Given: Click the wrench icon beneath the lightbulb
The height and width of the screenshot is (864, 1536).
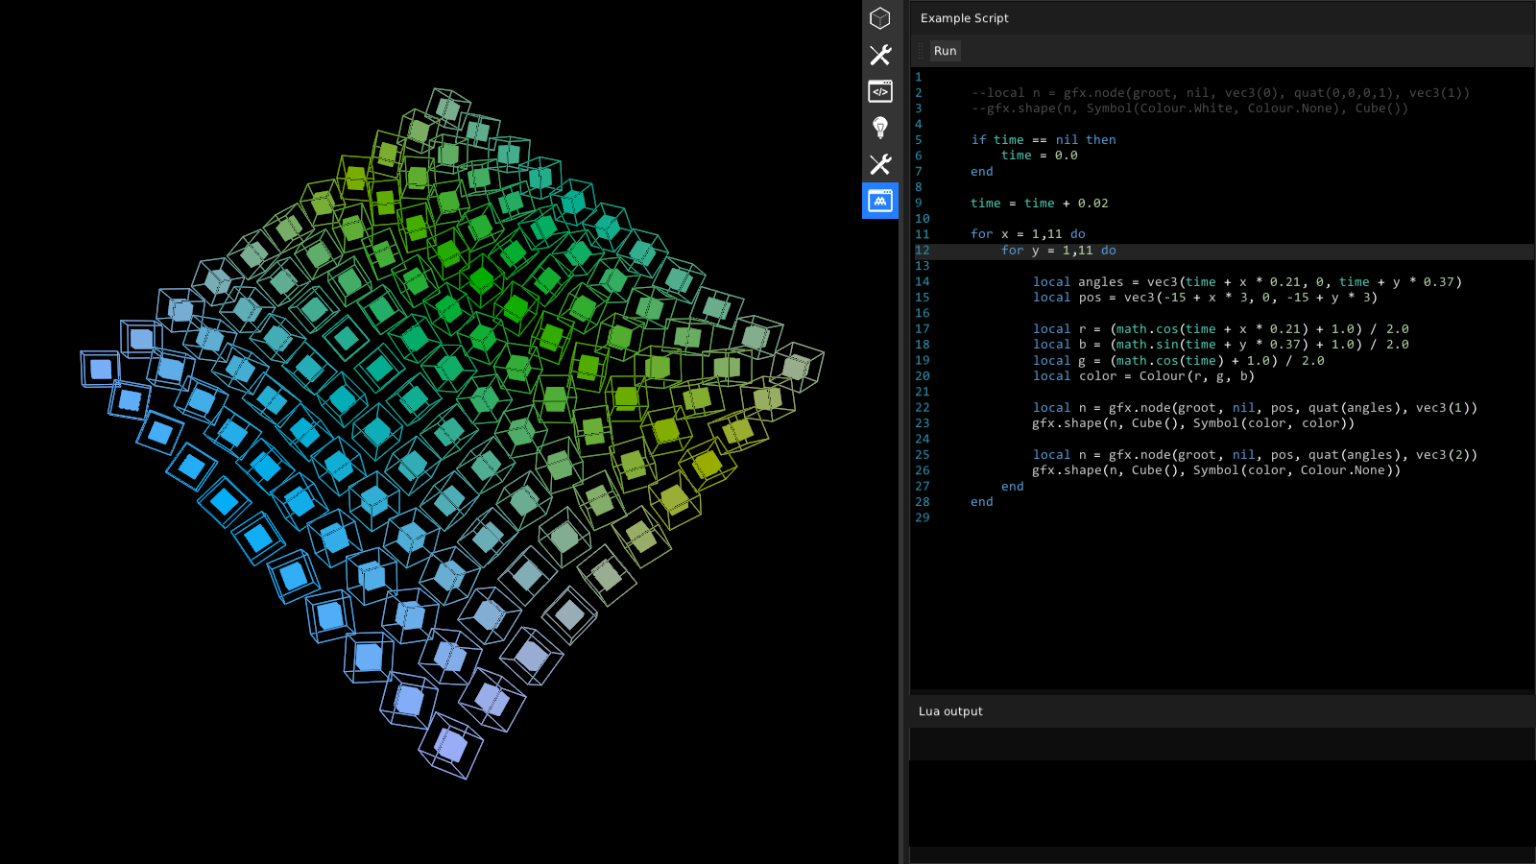Looking at the screenshot, I should [879, 164].
